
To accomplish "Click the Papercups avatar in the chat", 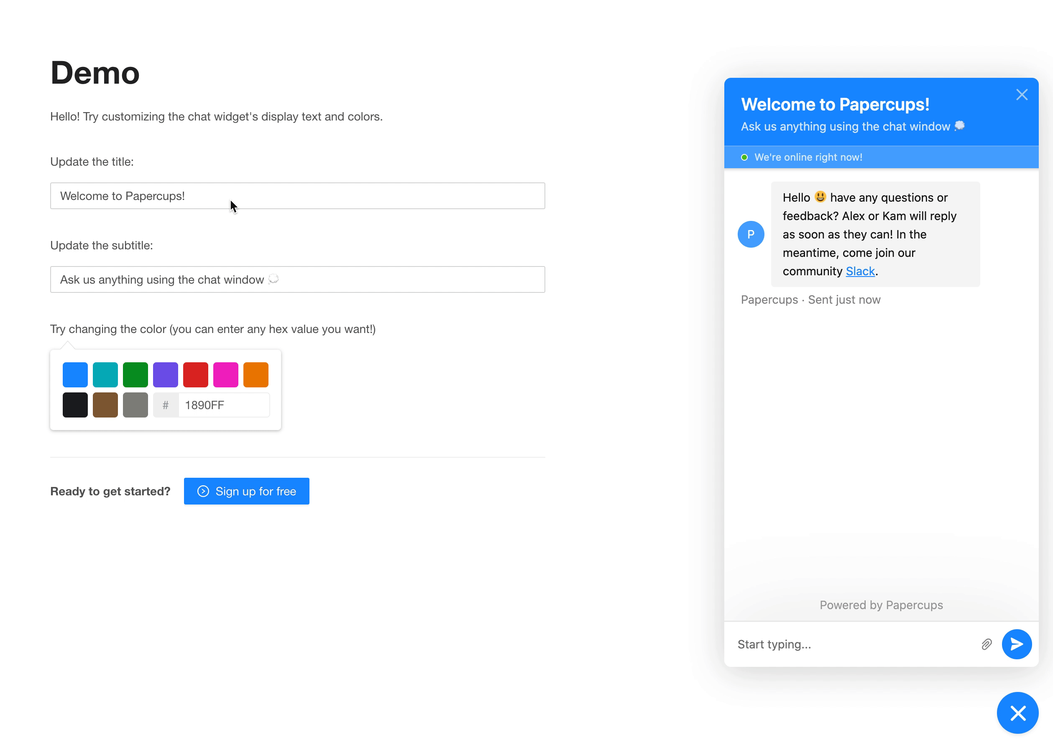I will click(x=751, y=234).
